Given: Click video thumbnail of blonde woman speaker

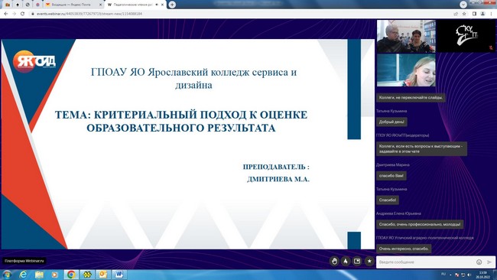Looking at the screenshot, I should click(x=406, y=70).
